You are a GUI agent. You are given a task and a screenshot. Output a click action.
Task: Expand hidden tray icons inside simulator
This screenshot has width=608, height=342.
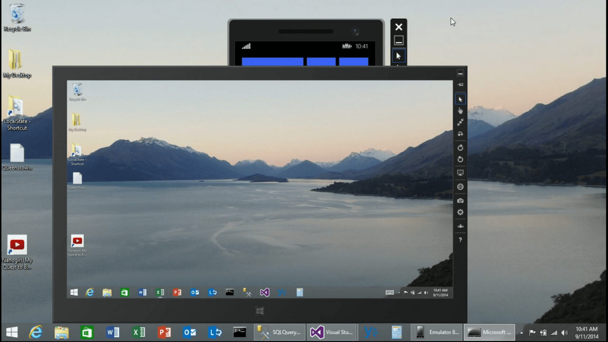(399, 293)
